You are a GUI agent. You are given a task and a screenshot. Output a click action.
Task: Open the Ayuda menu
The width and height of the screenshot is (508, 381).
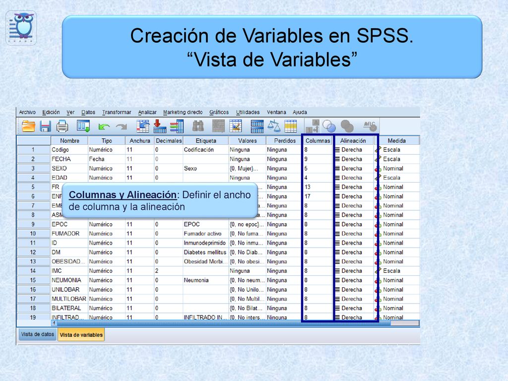[x=300, y=112]
